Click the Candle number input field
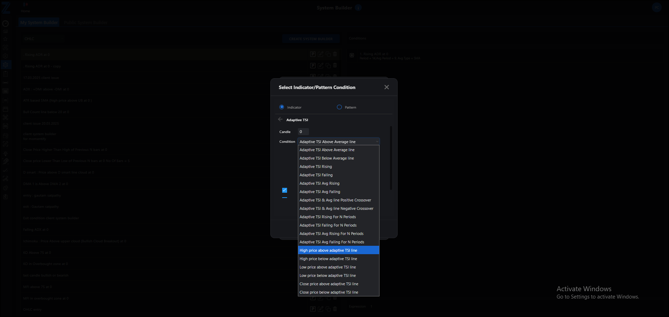 point(303,132)
